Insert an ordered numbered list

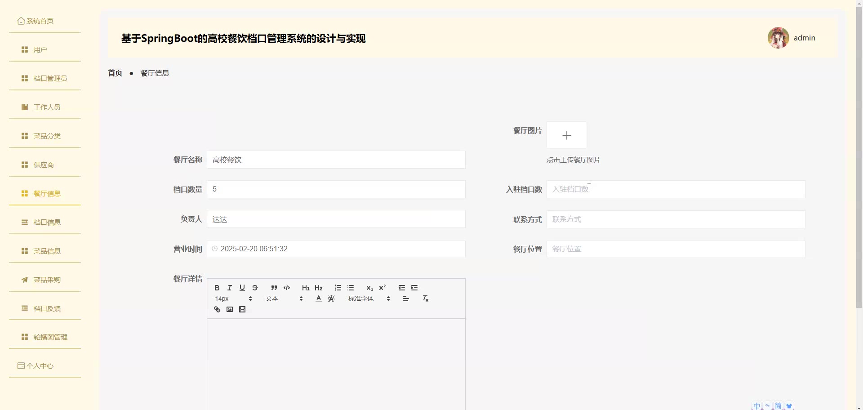(338, 288)
